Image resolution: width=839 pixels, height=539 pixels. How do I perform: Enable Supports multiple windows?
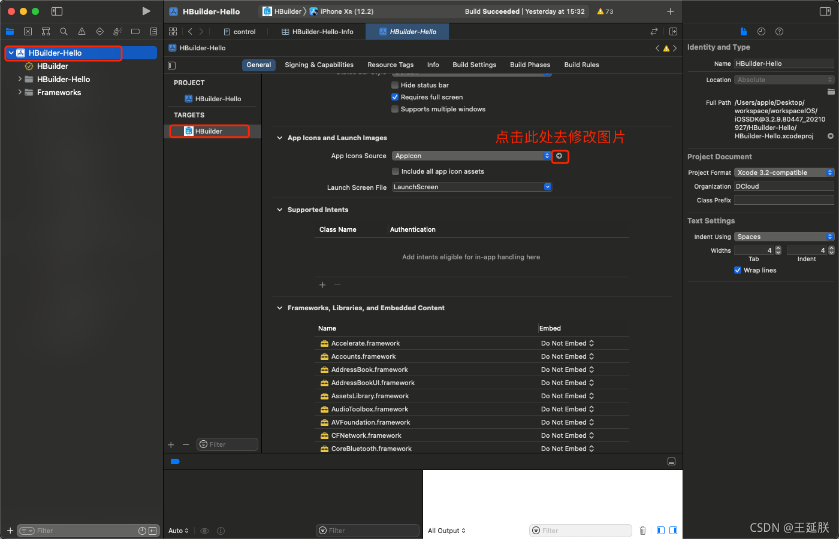[x=395, y=109]
